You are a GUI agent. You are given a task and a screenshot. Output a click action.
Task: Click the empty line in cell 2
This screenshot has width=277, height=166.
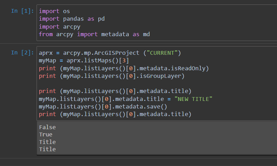tap(157, 84)
